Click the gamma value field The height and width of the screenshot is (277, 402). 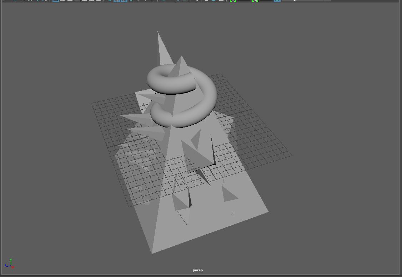tap(266, 0)
